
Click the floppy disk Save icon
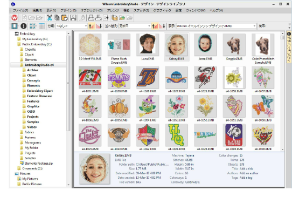(73, 18)
